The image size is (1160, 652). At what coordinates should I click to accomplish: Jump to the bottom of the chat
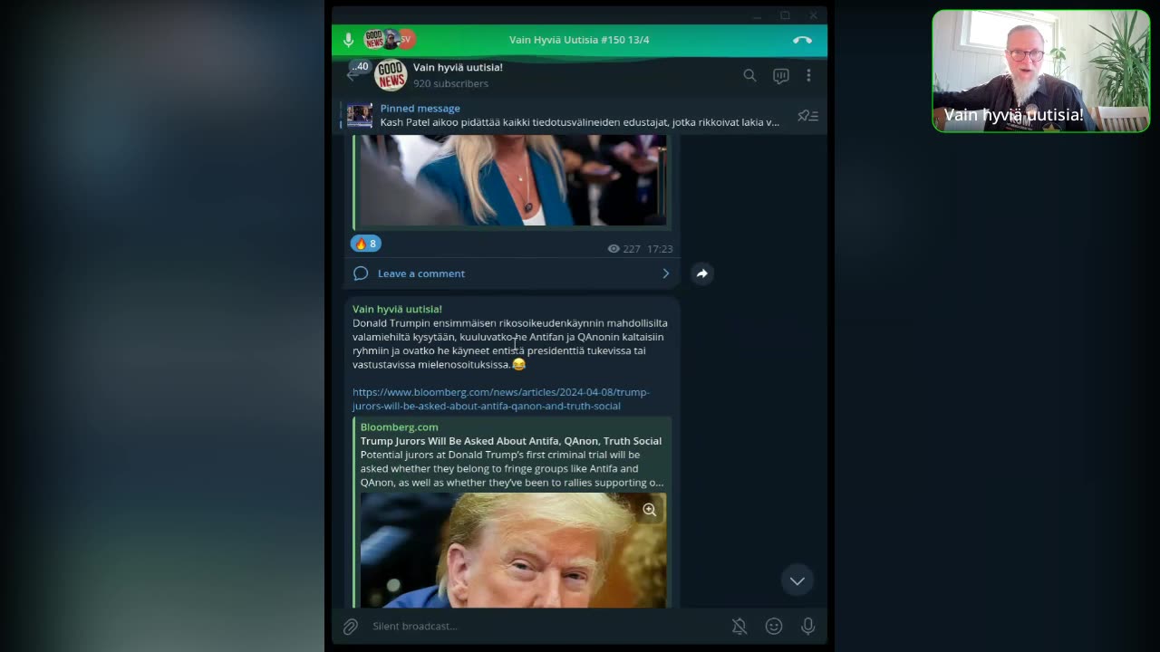(797, 581)
